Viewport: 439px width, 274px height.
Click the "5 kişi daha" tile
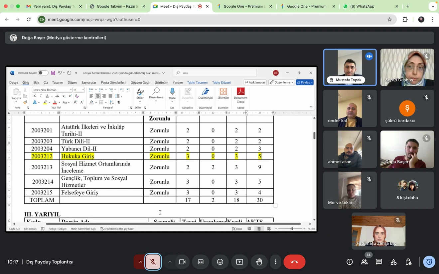click(x=407, y=190)
